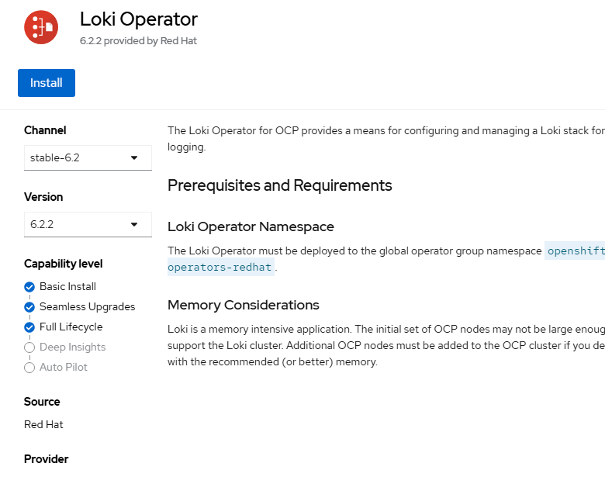
Task: Click the Basic Install checkmark icon
Action: pos(29,287)
